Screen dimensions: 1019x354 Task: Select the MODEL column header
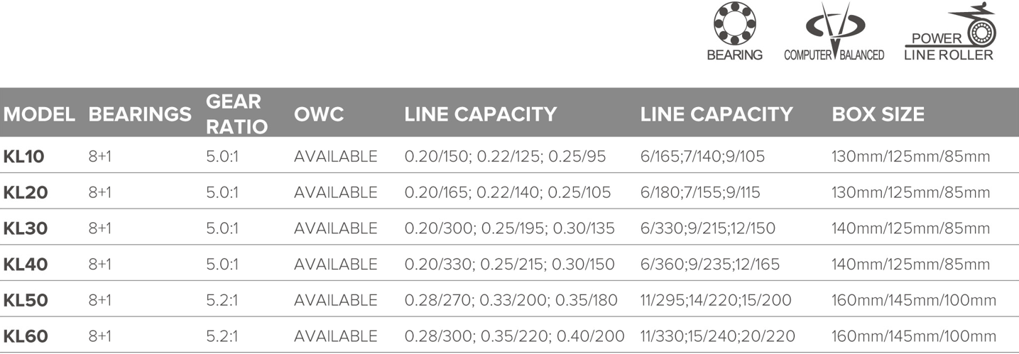tap(39, 114)
